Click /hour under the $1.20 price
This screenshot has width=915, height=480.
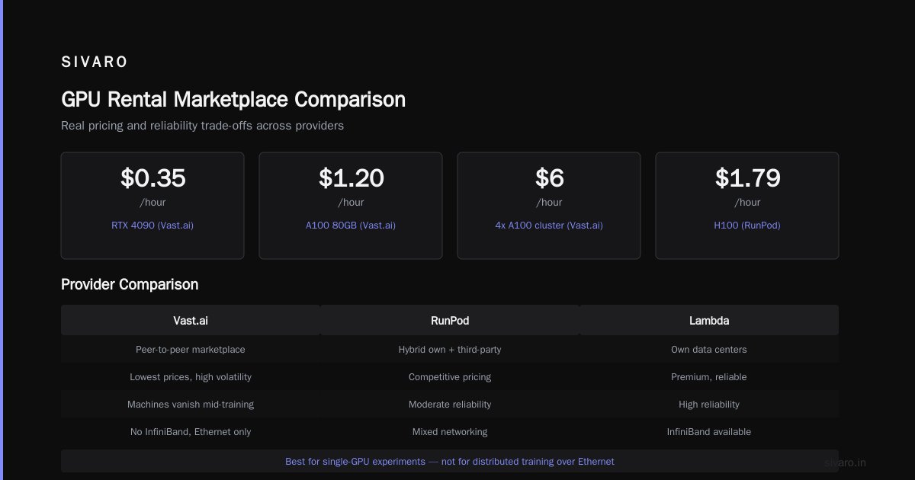(x=351, y=203)
